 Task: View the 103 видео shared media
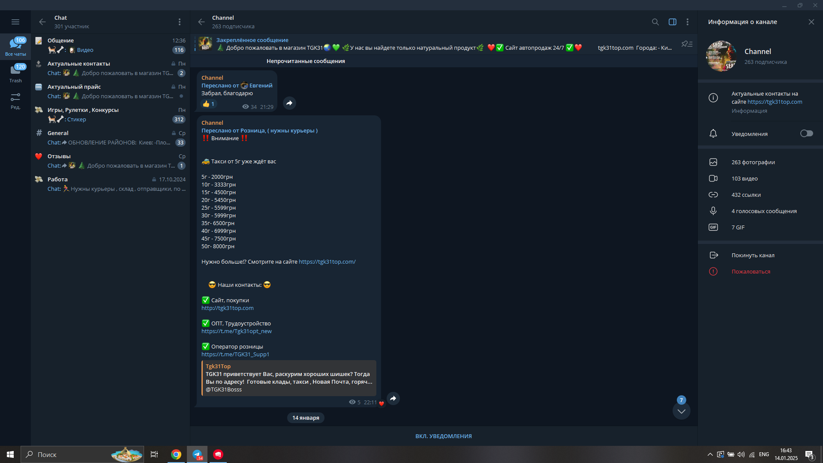coord(760,178)
